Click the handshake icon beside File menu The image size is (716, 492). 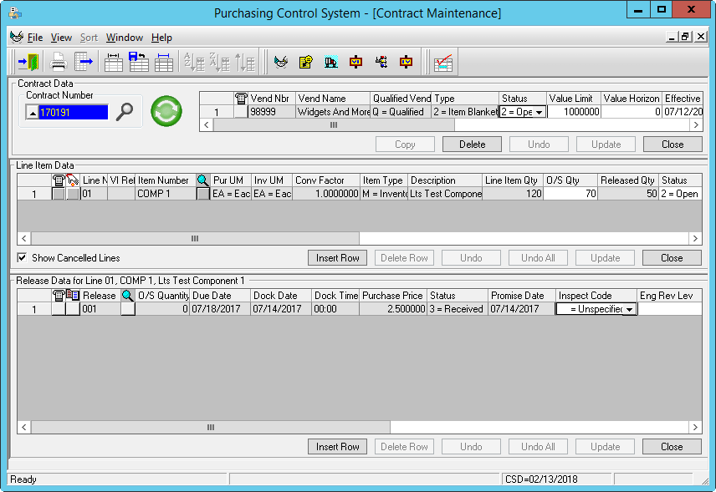(x=17, y=37)
